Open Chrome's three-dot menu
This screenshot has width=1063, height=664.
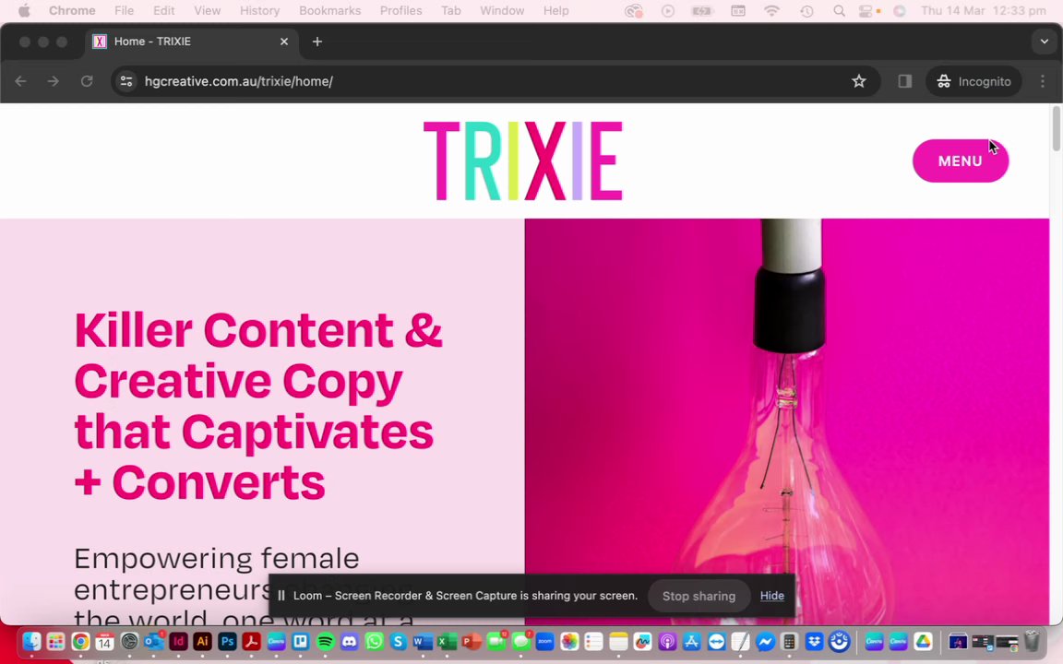1043,81
